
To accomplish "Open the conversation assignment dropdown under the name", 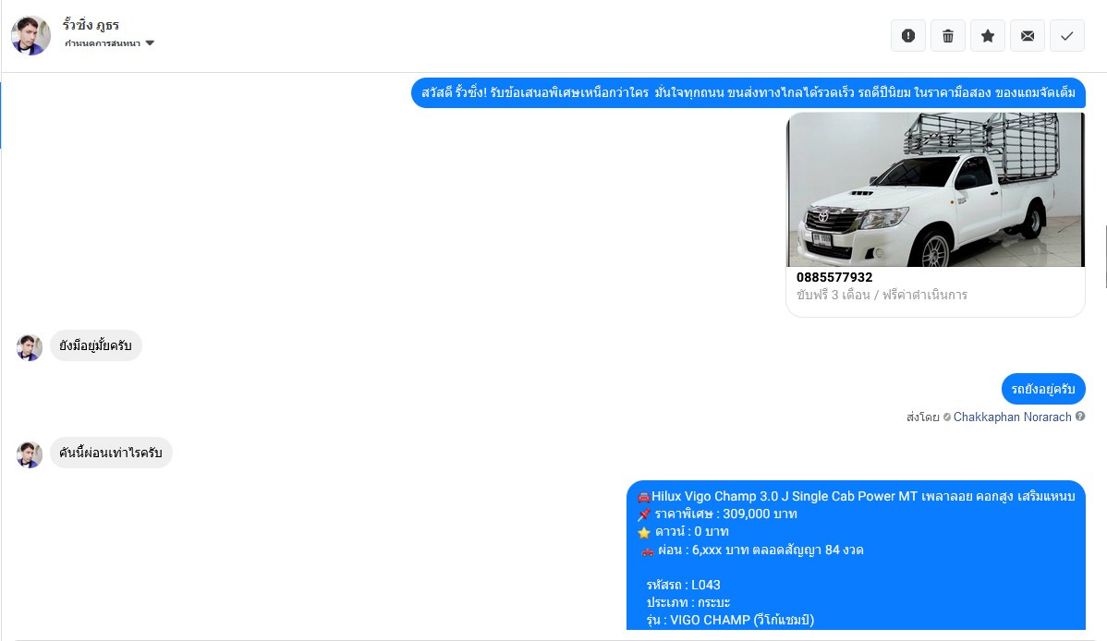I will pos(109,43).
